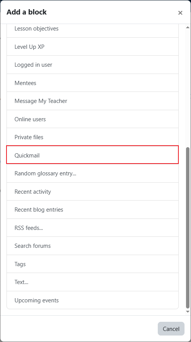Viewport: 191px width, 342px height.
Task: Add the Search forums block
Action: 93,246
